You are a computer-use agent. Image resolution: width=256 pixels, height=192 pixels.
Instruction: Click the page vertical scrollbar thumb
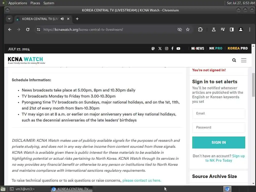point(253,85)
